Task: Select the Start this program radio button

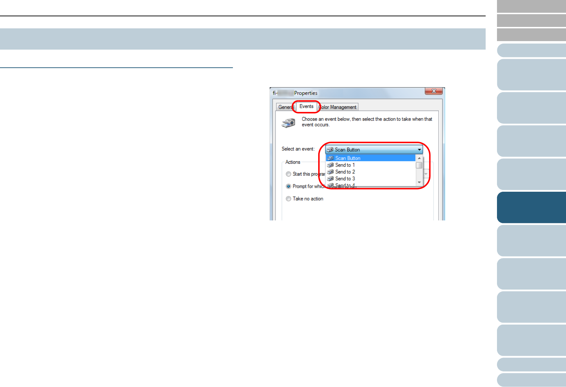Action: click(x=288, y=174)
